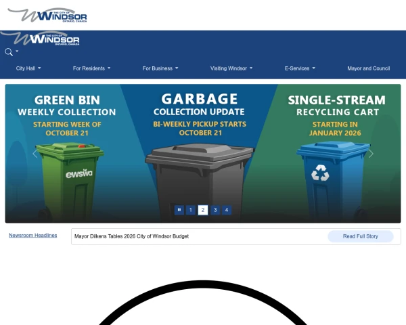Expand the search dropdown caret
Screen dimensions: 406x325
17,51
